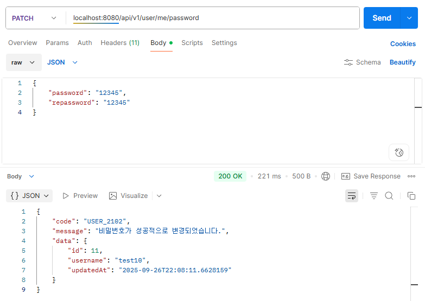Open the request body JSON language dropdown
This screenshot has height=301, width=425.
pos(62,62)
